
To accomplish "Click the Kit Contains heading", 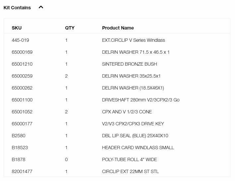I will (17, 8).
